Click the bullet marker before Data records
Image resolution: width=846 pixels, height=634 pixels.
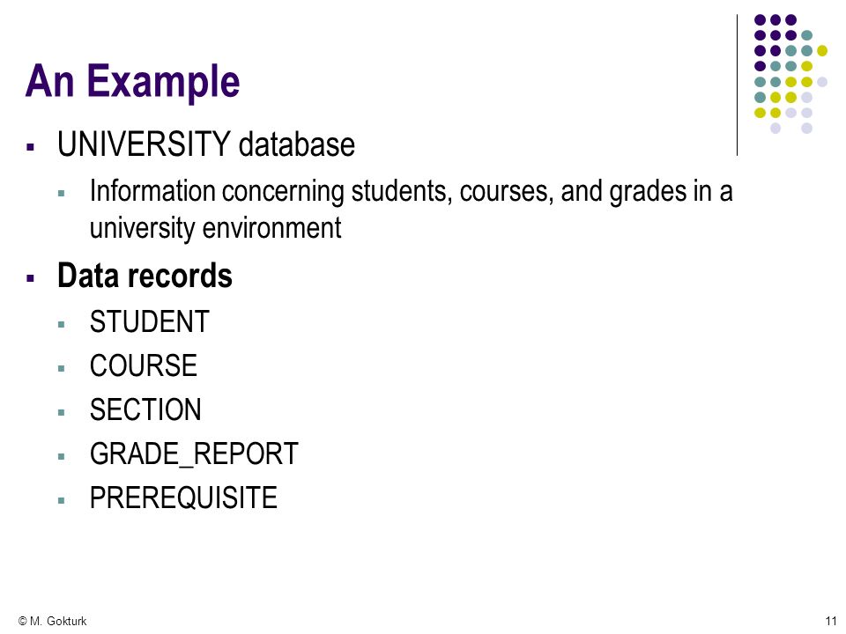tap(30, 278)
